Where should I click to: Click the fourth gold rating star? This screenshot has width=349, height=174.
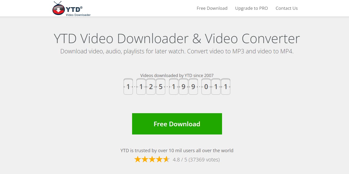(x=159, y=159)
